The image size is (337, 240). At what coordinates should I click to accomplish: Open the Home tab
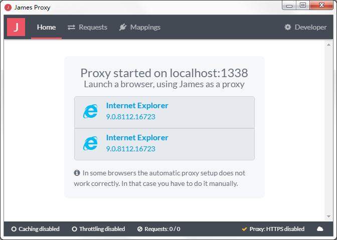click(x=46, y=27)
